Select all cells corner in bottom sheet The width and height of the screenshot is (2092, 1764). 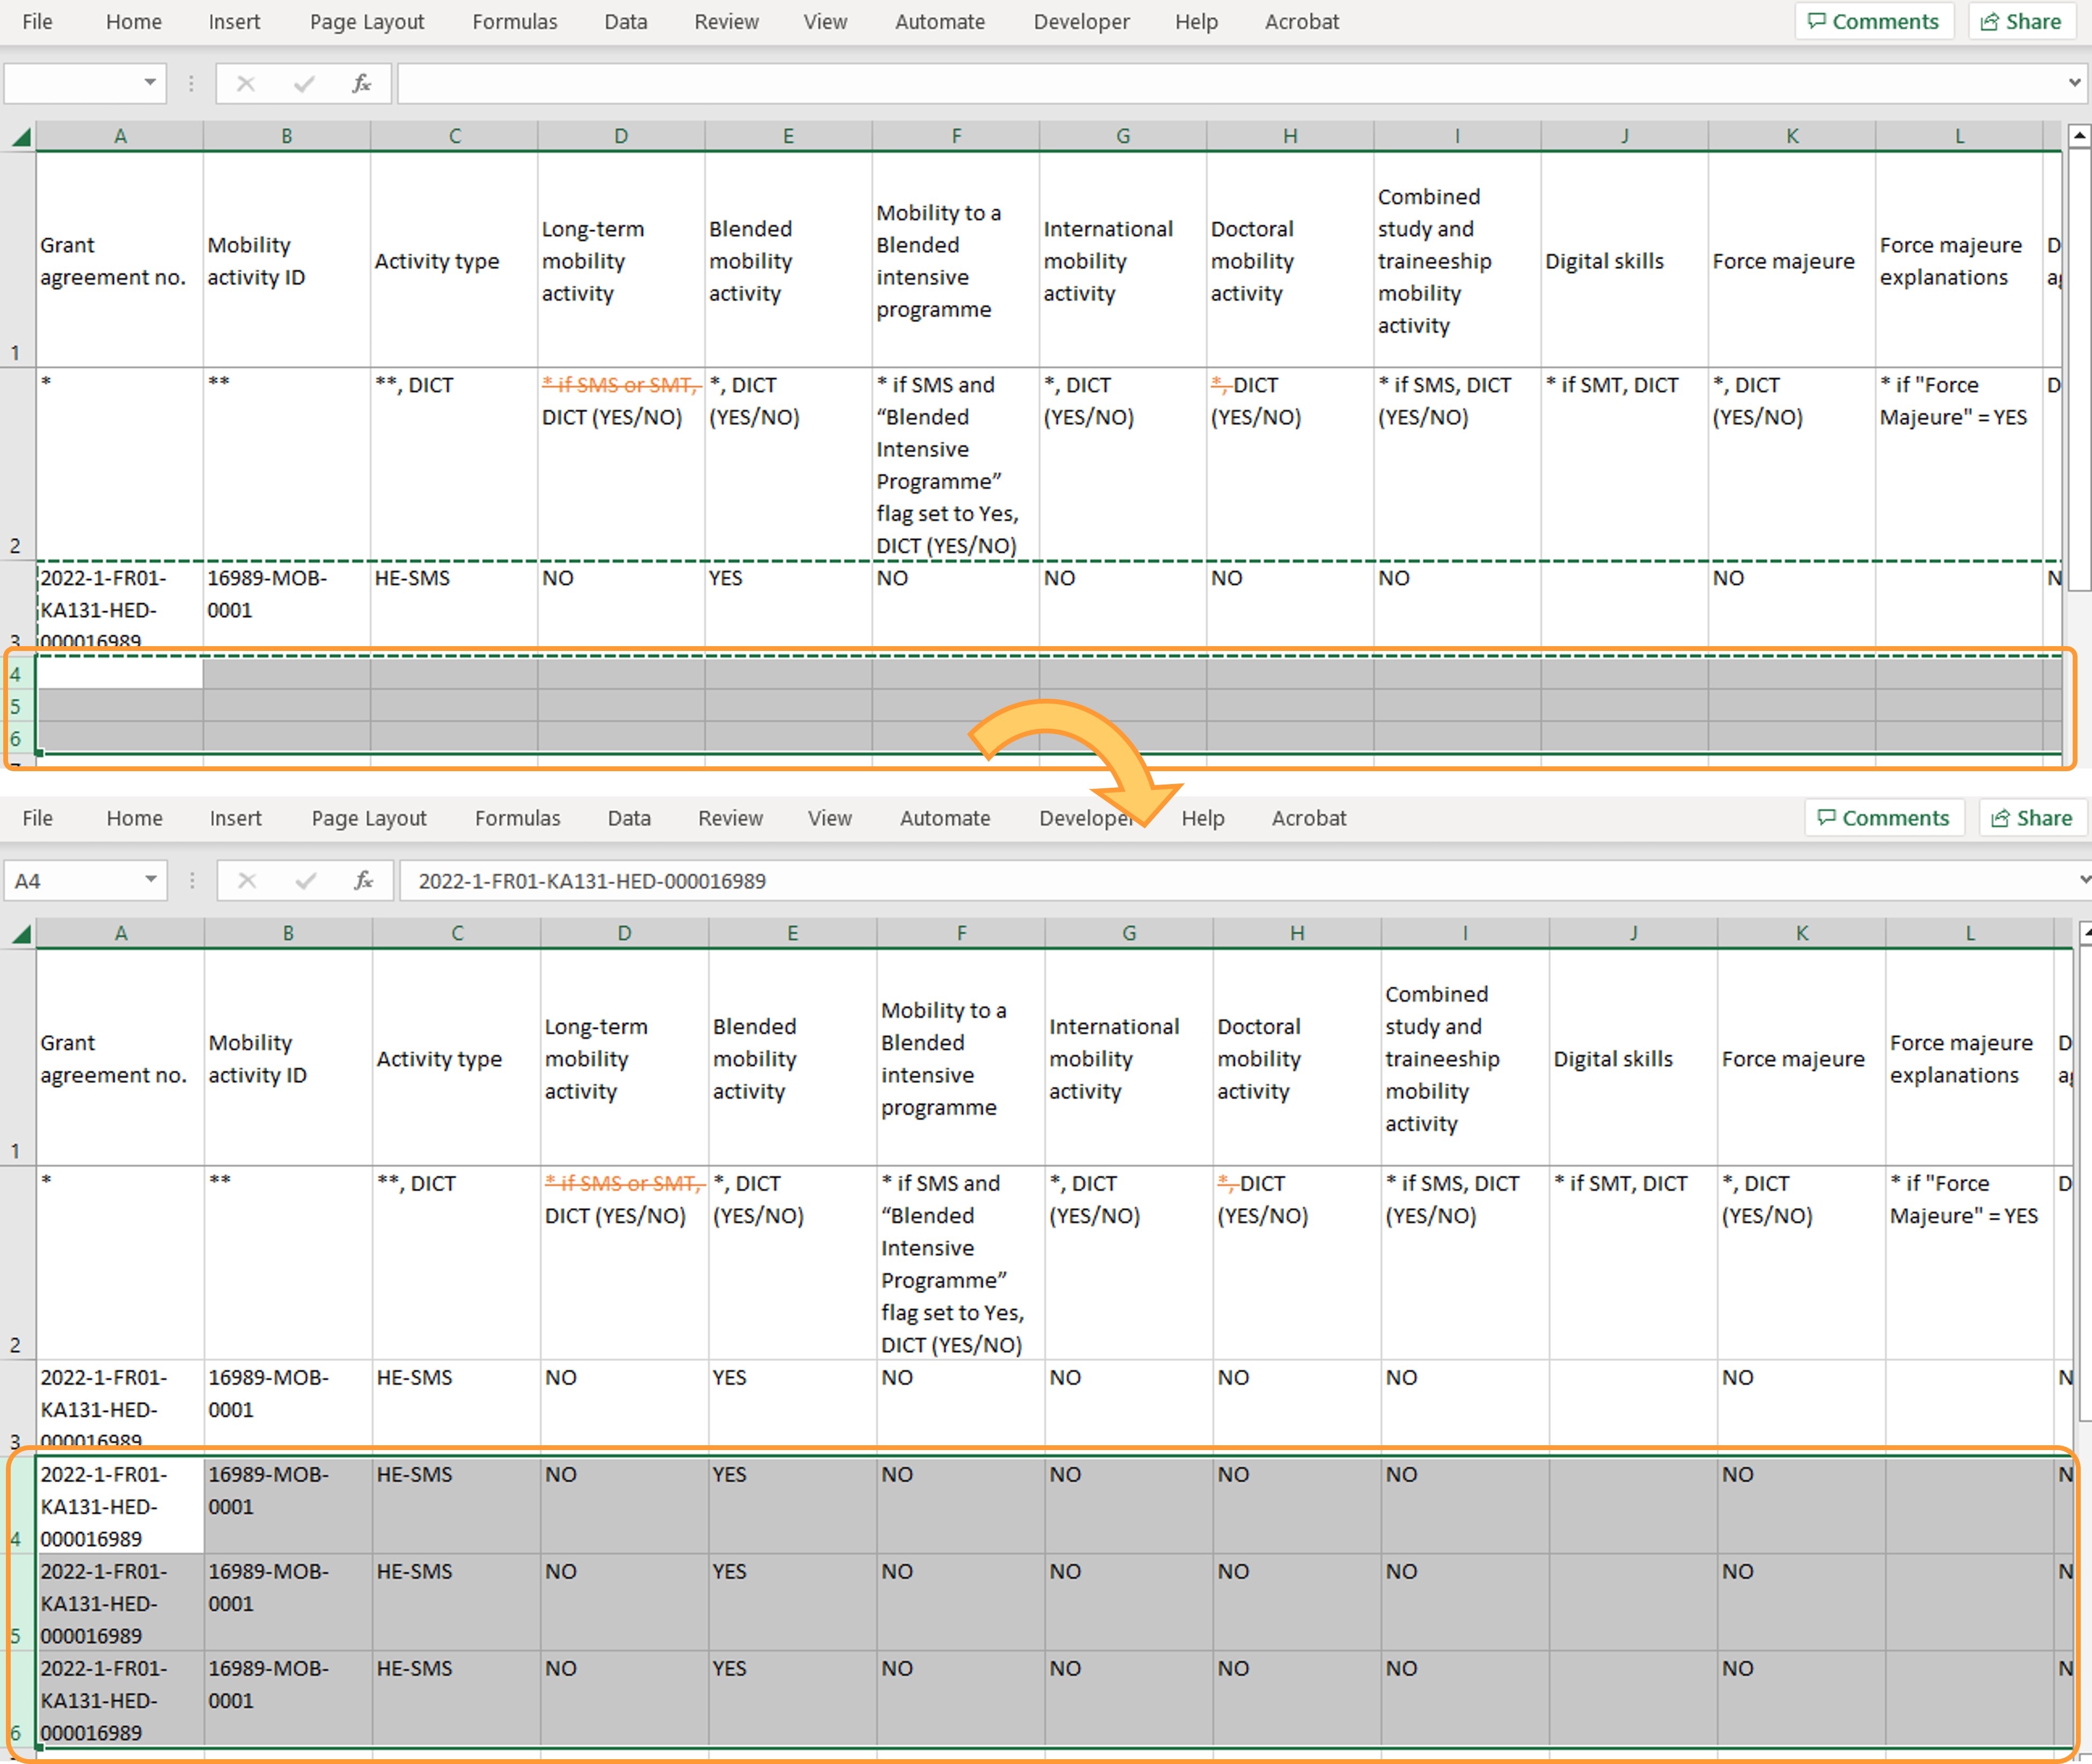point(20,934)
